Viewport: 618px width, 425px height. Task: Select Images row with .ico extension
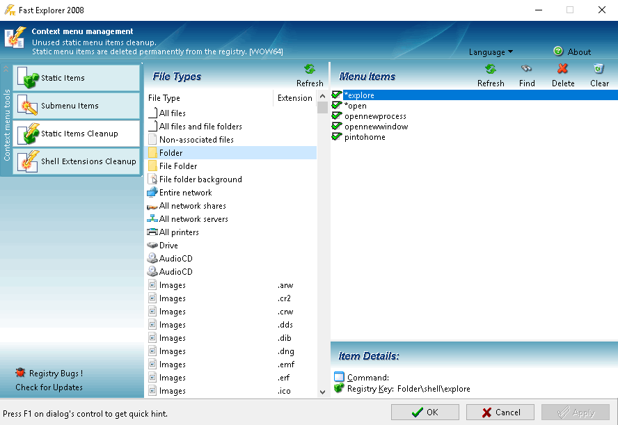tap(230, 391)
